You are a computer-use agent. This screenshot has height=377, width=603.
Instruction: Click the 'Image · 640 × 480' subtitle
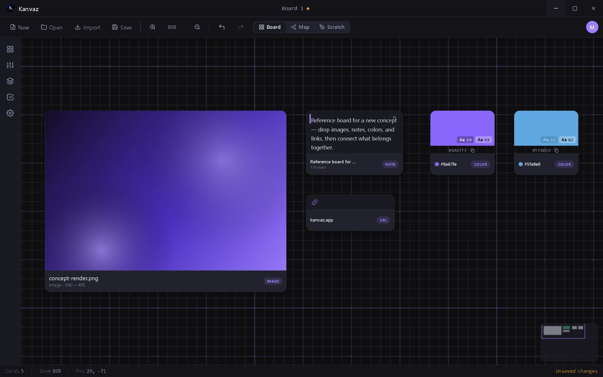(x=67, y=285)
